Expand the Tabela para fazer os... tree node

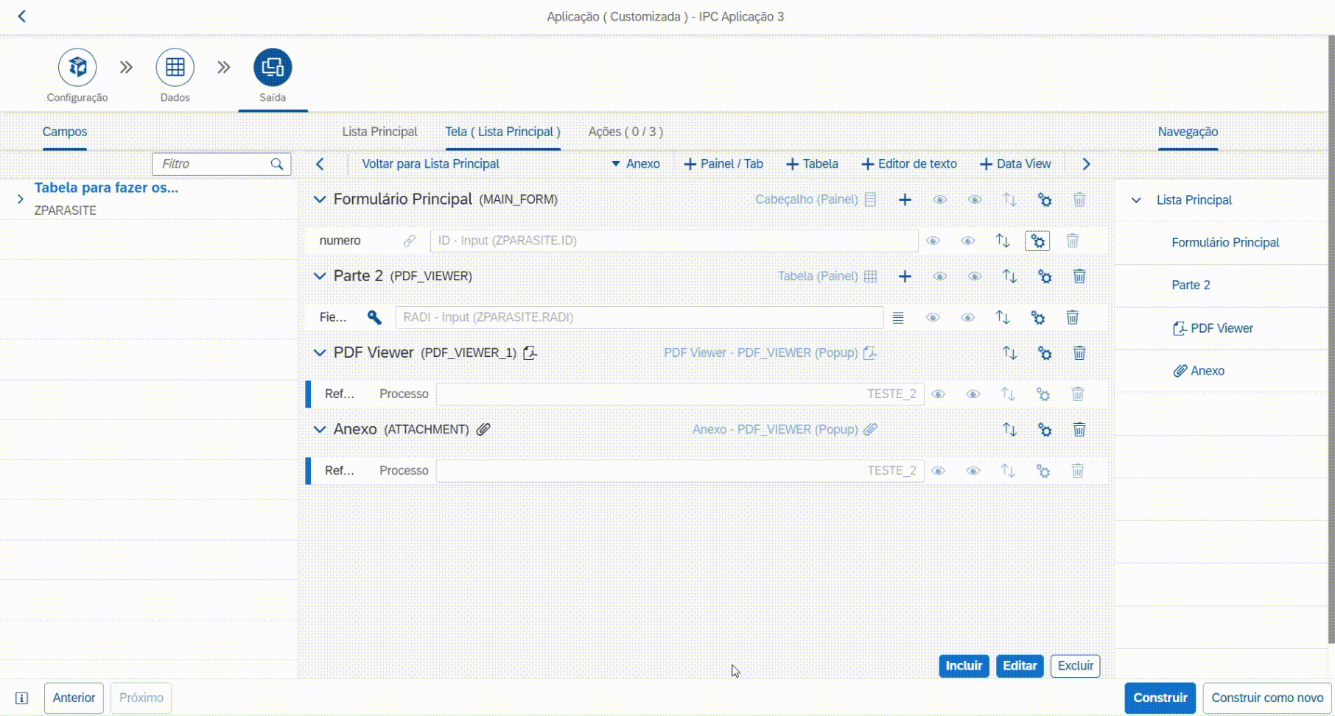(x=20, y=199)
